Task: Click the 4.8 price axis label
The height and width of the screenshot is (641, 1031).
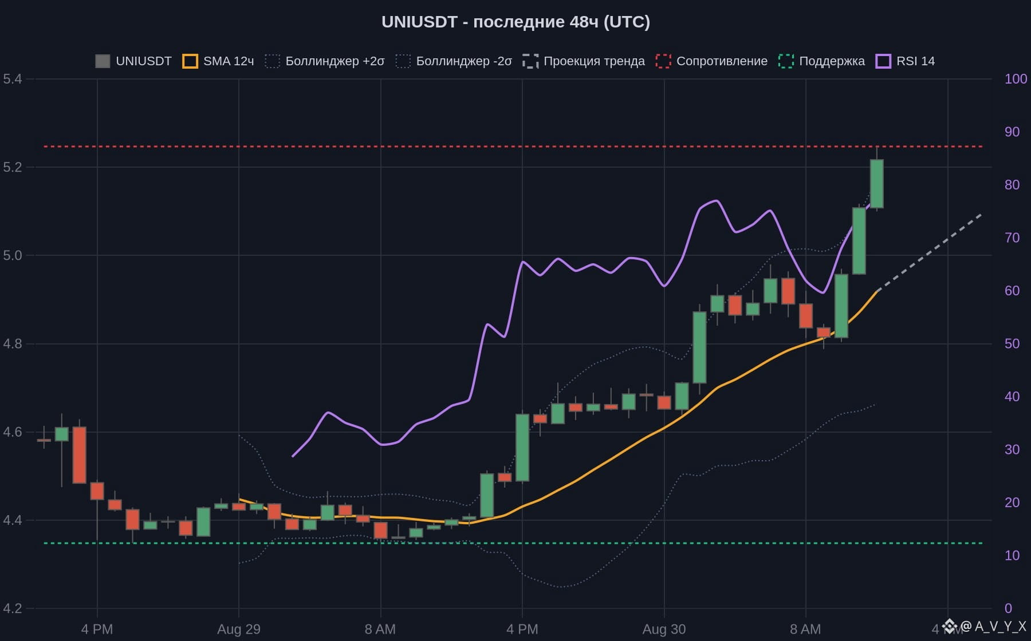Action: [x=13, y=344]
